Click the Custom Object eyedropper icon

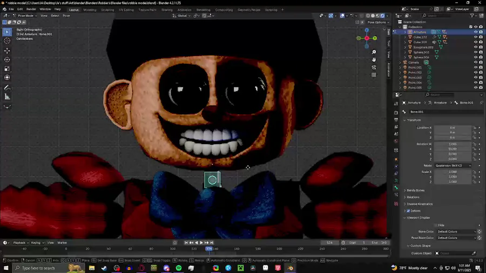474,253
